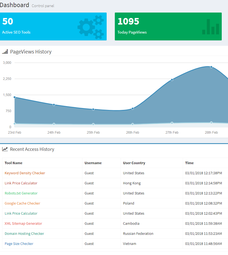Viewport: 228px width, 255px height.
Task: Click the Dashboard page title
Action: pos(15,5)
